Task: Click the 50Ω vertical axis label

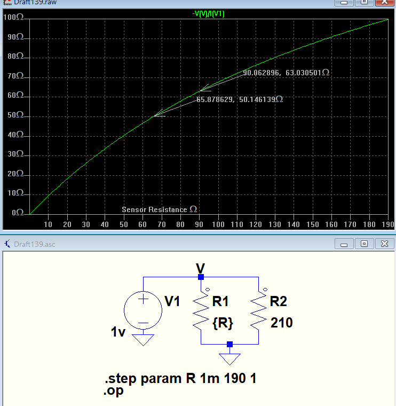Action: coord(15,115)
